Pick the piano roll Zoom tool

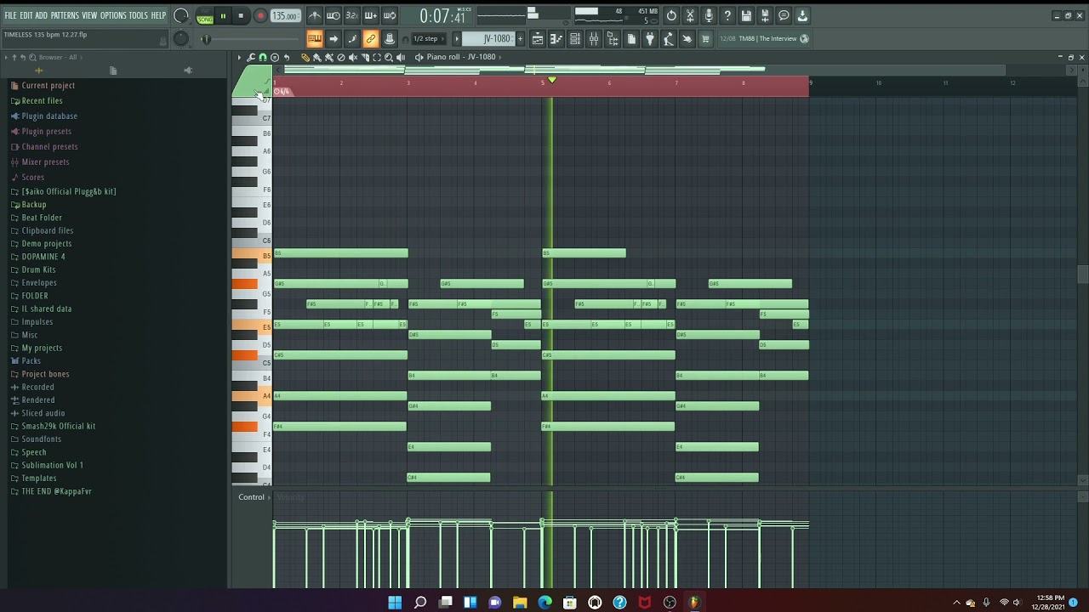click(389, 57)
